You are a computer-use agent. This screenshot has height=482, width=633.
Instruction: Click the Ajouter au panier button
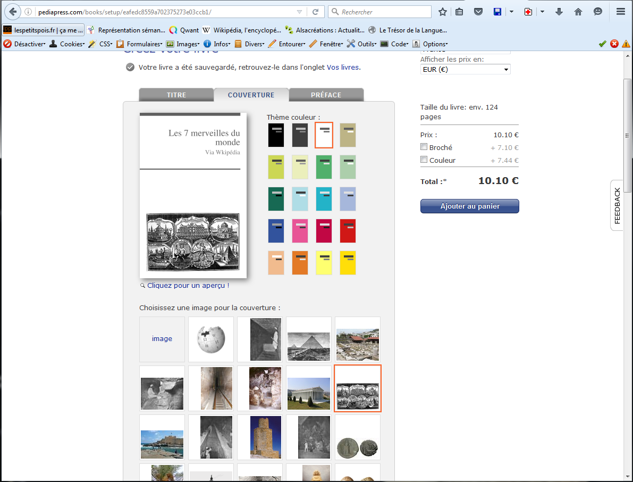[469, 206]
